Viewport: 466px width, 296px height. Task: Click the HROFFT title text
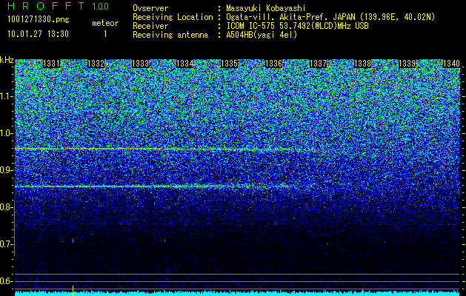tap(46, 6)
